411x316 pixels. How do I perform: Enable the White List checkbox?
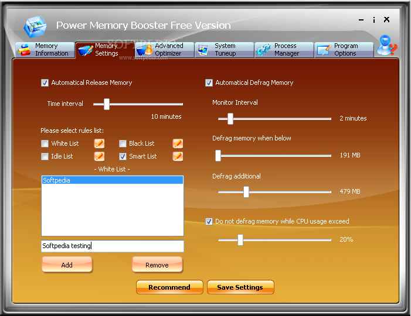pyautogui.click(x=45, y=143)
